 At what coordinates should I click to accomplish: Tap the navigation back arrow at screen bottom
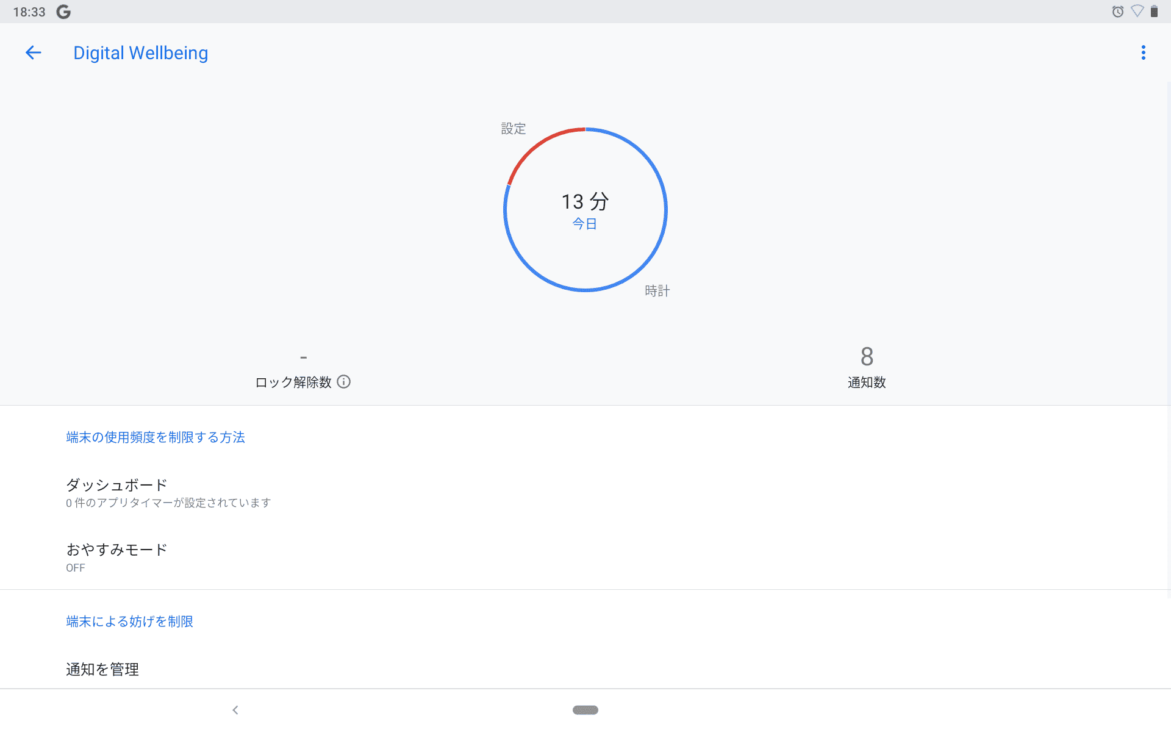point(235,710)
